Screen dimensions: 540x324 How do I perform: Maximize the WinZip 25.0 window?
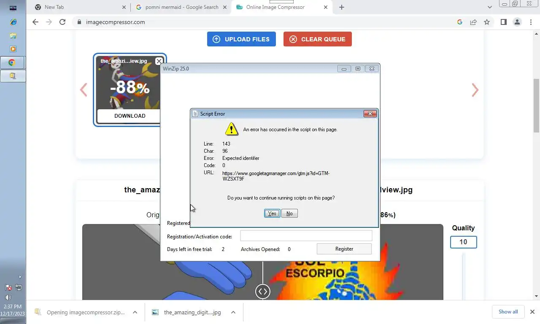point(358,69)
